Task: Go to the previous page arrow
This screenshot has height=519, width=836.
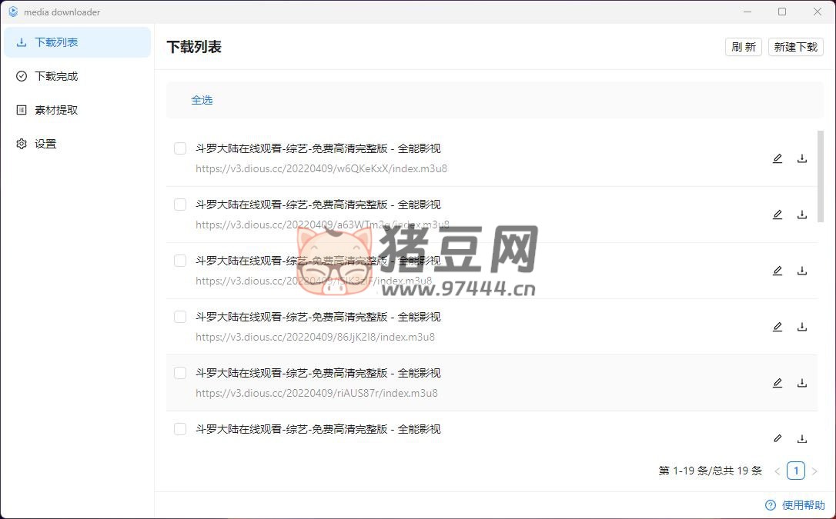Action: (x=777, y=471)
